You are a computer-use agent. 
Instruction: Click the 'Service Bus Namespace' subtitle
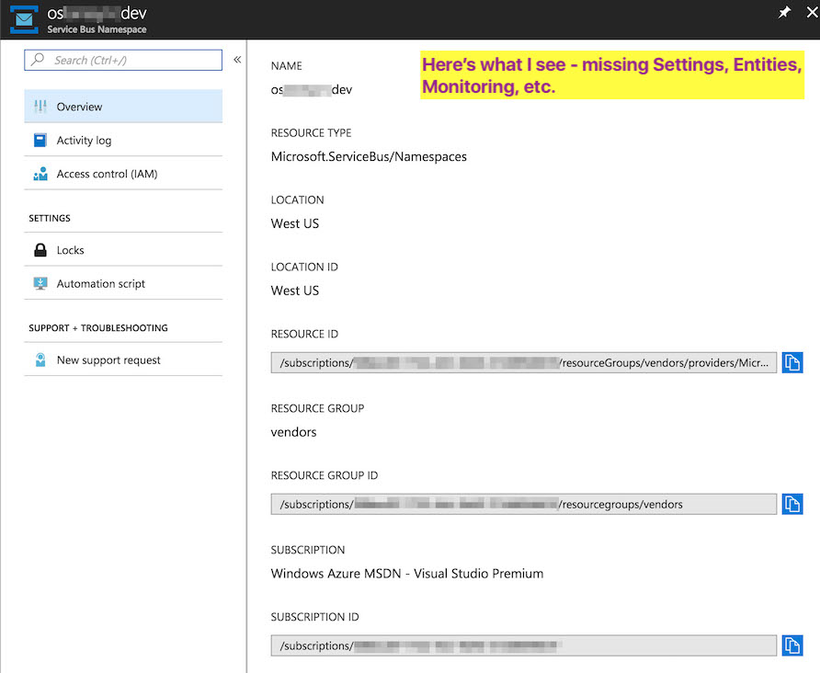(x=97, y=29)
